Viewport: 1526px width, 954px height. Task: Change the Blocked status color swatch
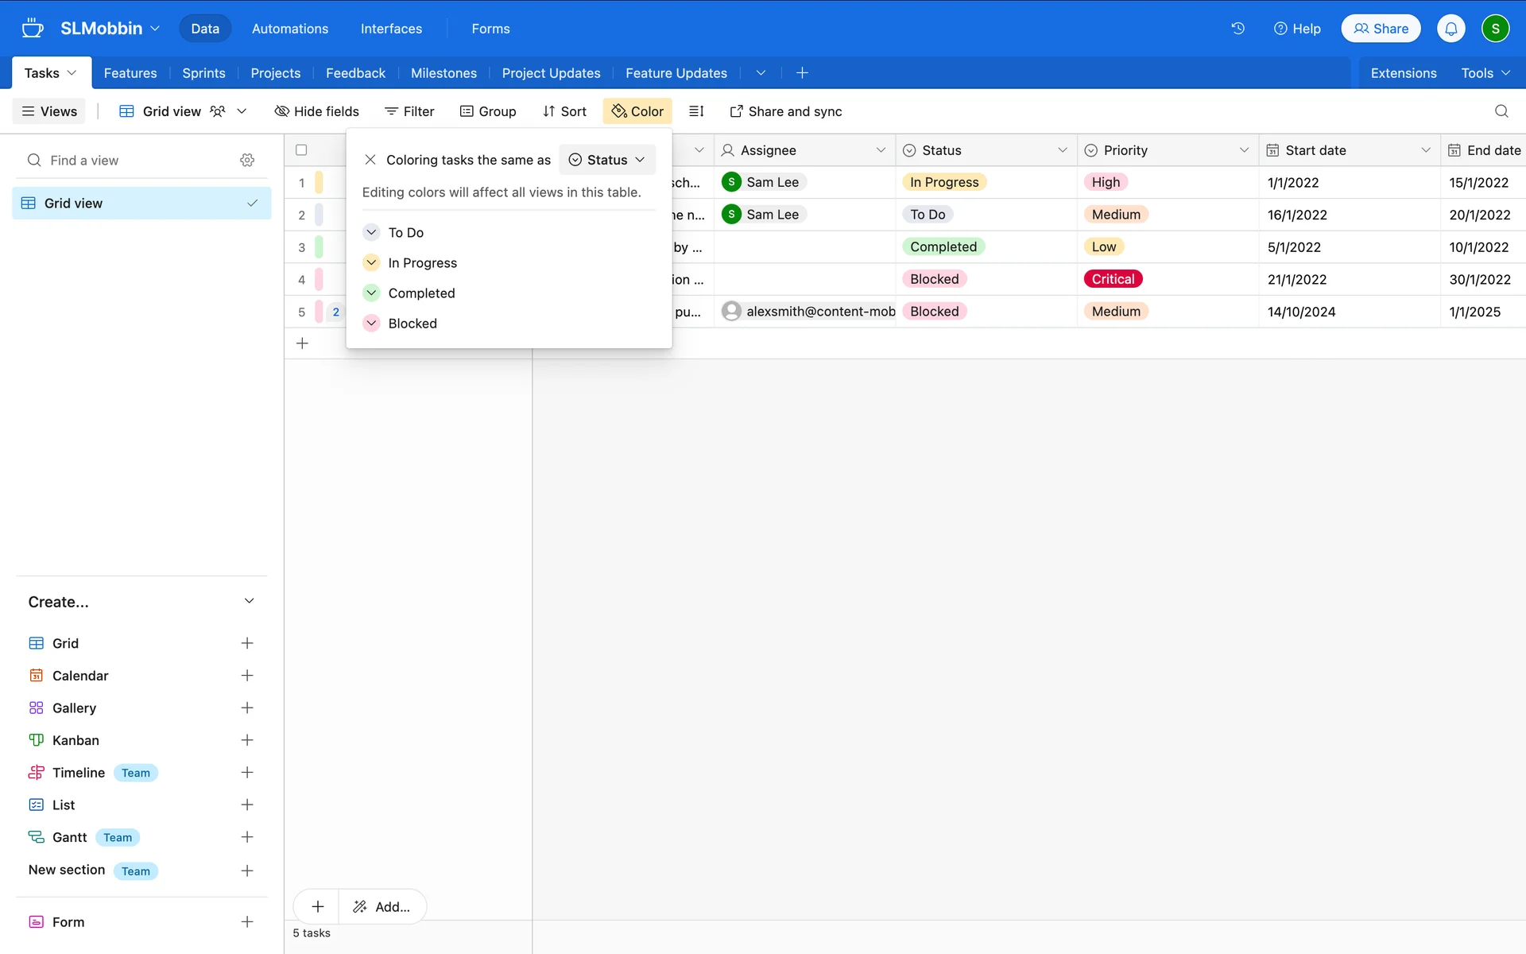pyautogui.click(x=371, y=324)
